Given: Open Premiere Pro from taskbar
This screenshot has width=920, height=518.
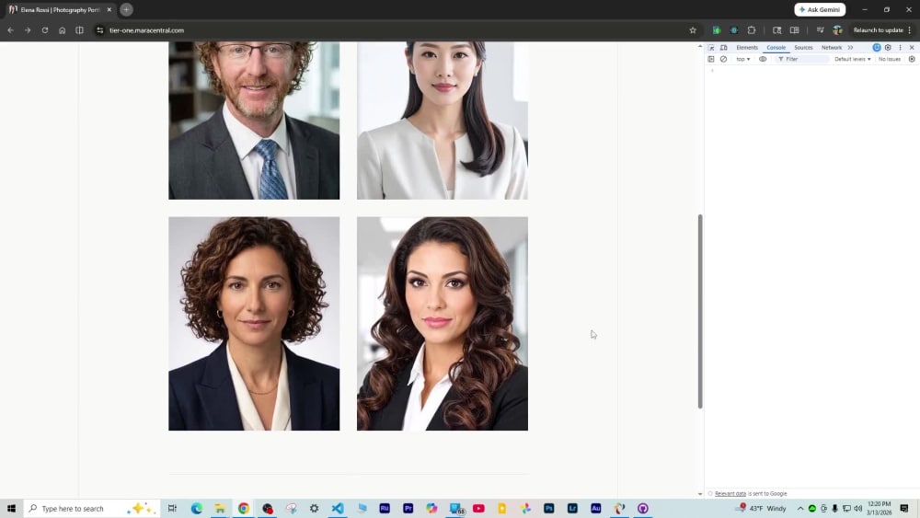Looking at the screenshot, I should coord(408,508).
